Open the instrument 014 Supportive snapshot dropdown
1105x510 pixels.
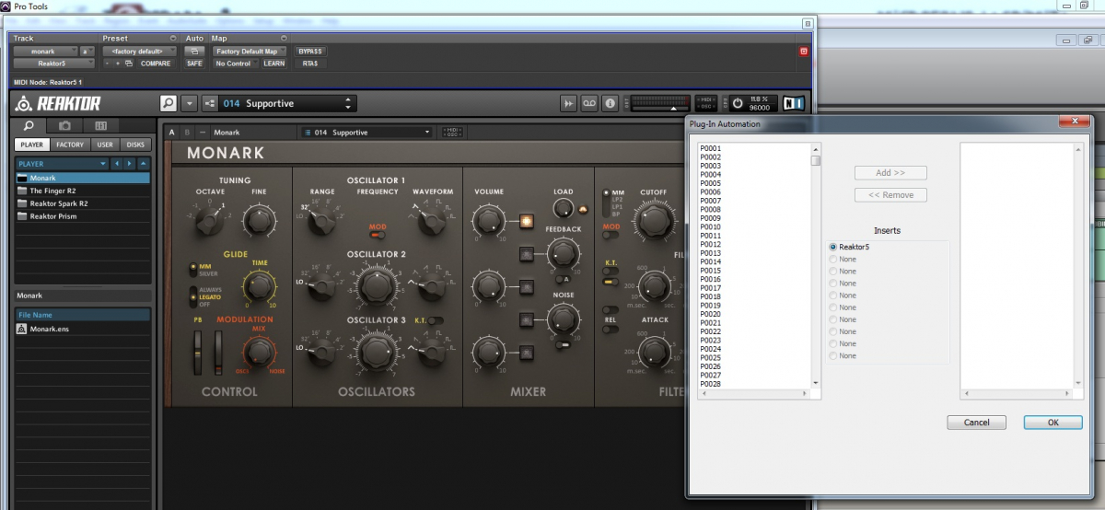pyautogui.click(x=366, y=133)
